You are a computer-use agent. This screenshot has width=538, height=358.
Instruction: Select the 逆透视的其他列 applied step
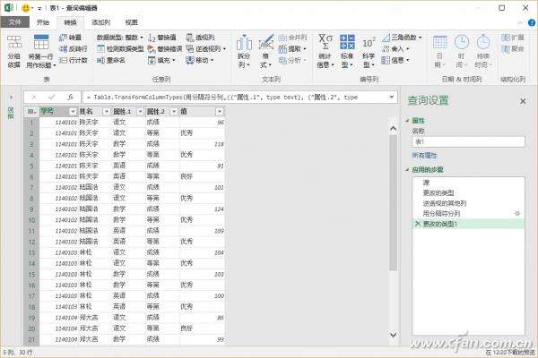(469, 203)
